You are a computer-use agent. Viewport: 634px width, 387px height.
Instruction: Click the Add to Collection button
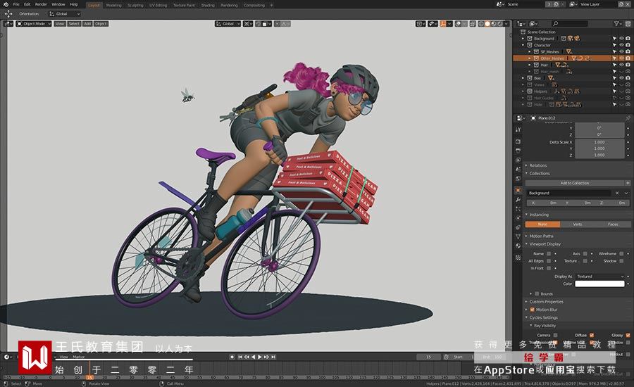575,183
